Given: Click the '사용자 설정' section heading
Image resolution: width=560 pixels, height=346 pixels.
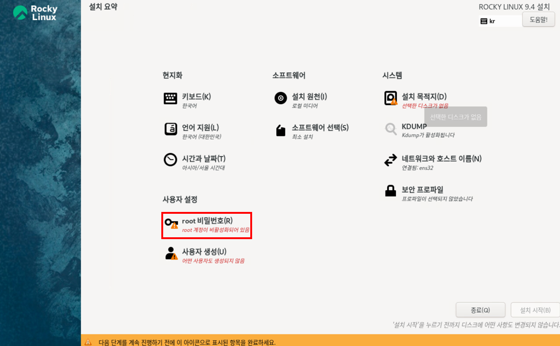Looking at the screenshot, I should (x=180, y=199).
